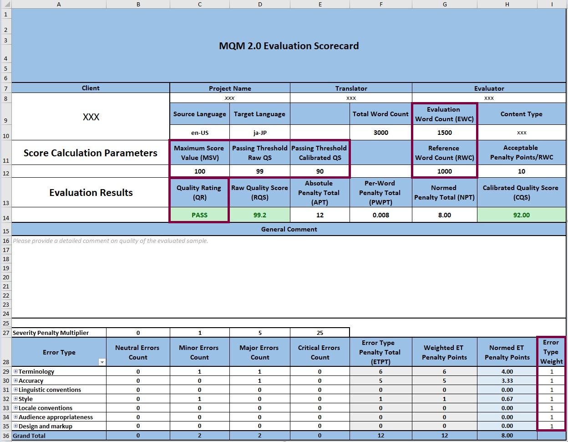The height and width of the screenshot is (442, 568).
Task: Select column header G
Action: (444, 4)
